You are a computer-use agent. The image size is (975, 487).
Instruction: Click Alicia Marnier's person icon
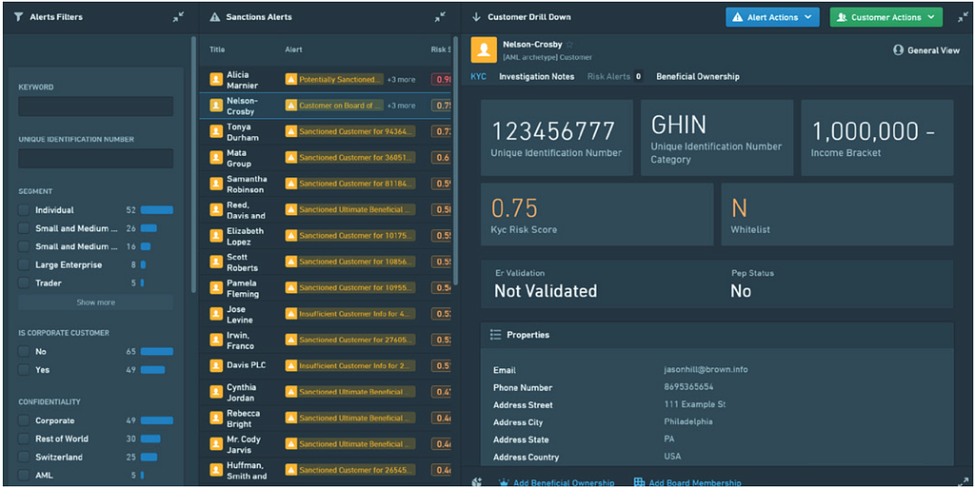[216, 80]
